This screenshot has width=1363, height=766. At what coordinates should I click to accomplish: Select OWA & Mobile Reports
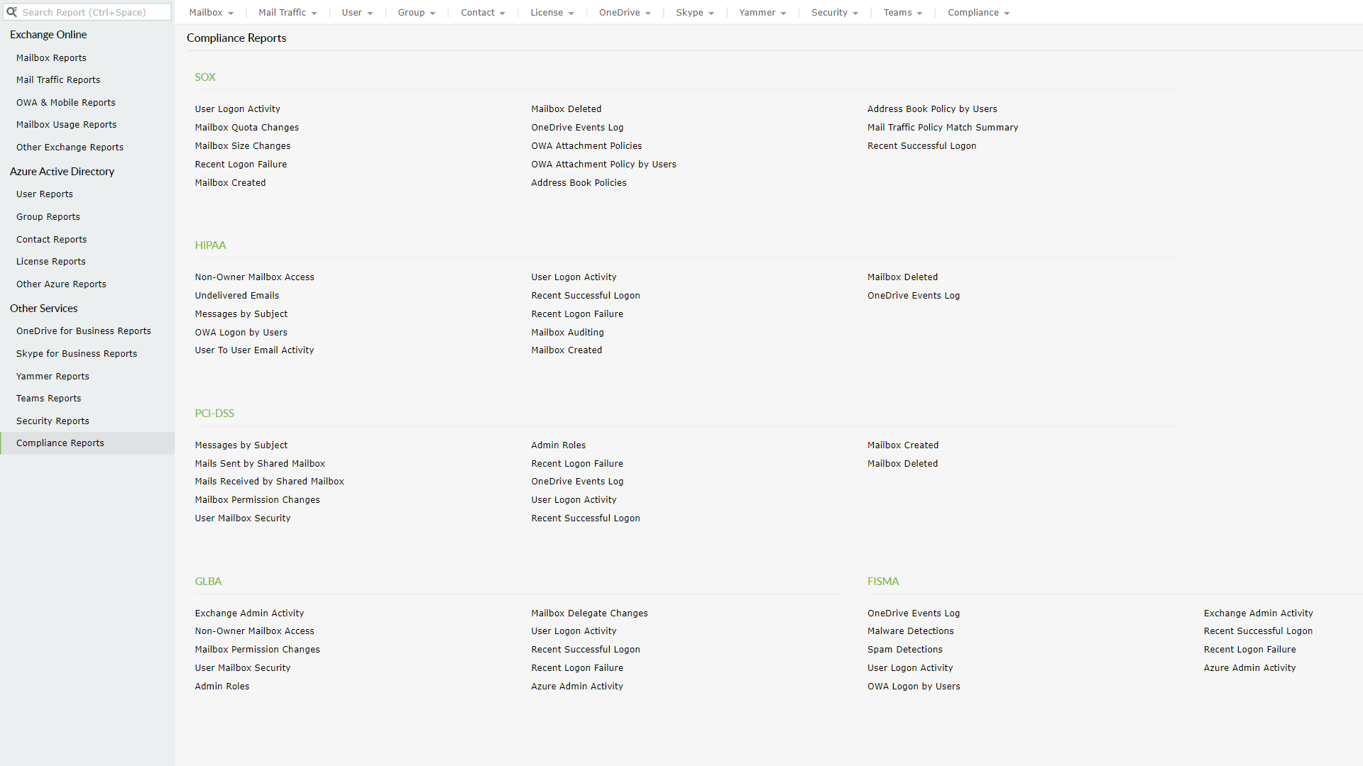click(65, 103)
